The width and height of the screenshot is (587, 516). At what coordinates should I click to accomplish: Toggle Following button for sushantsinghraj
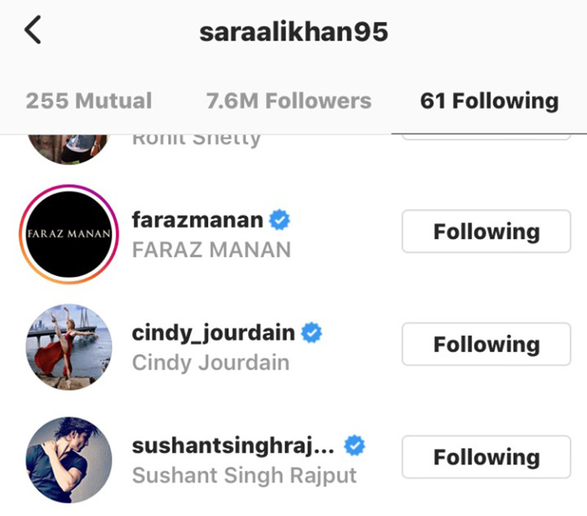point(486,457)
